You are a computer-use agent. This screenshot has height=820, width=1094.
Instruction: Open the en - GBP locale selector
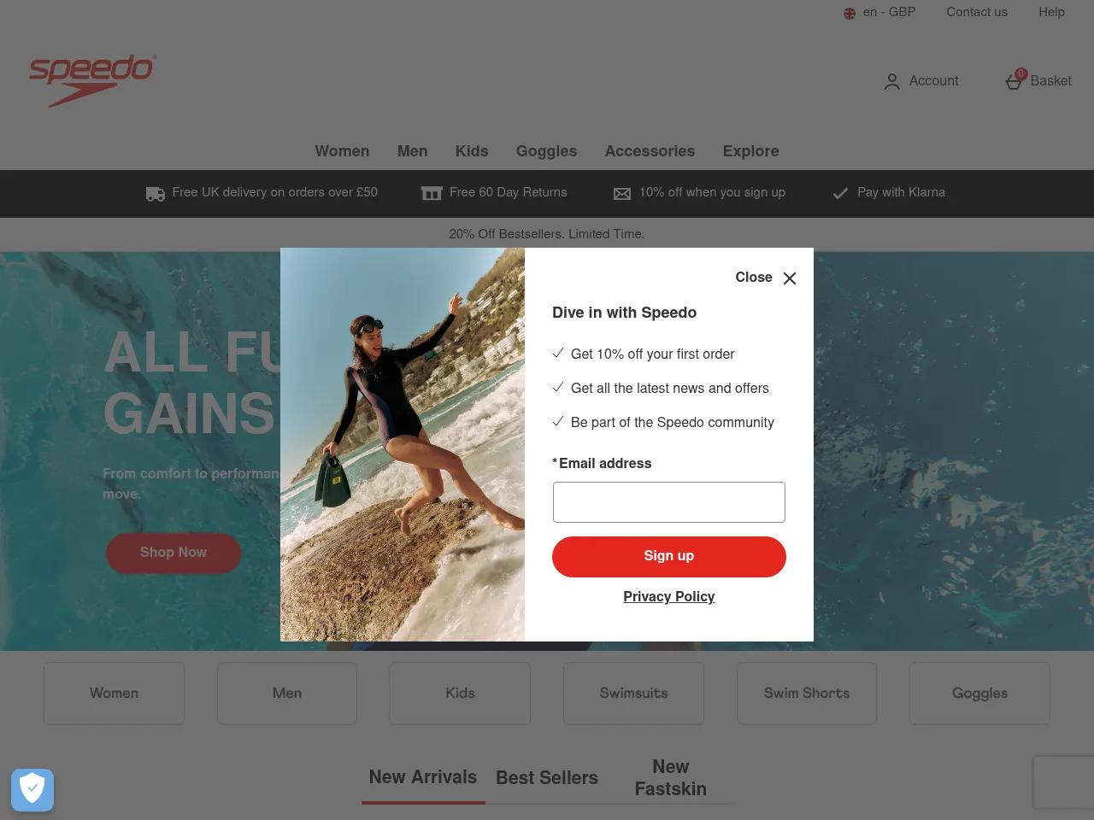[x=879, y=12]
